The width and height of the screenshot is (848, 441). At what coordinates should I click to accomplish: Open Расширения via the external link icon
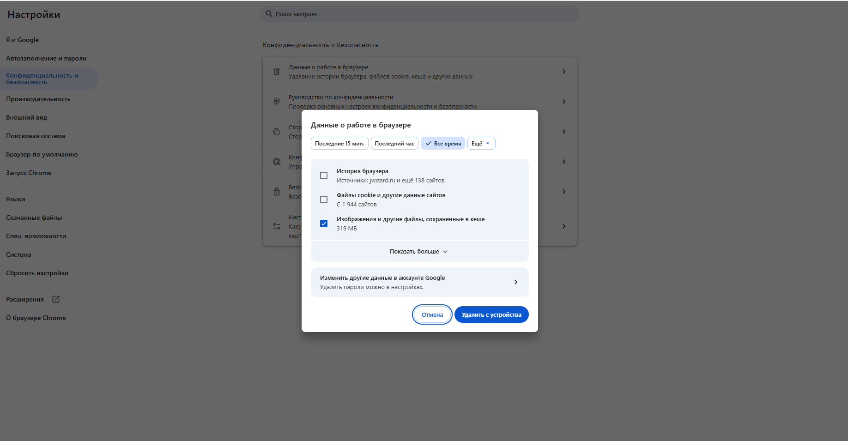(x=55, y=299)
